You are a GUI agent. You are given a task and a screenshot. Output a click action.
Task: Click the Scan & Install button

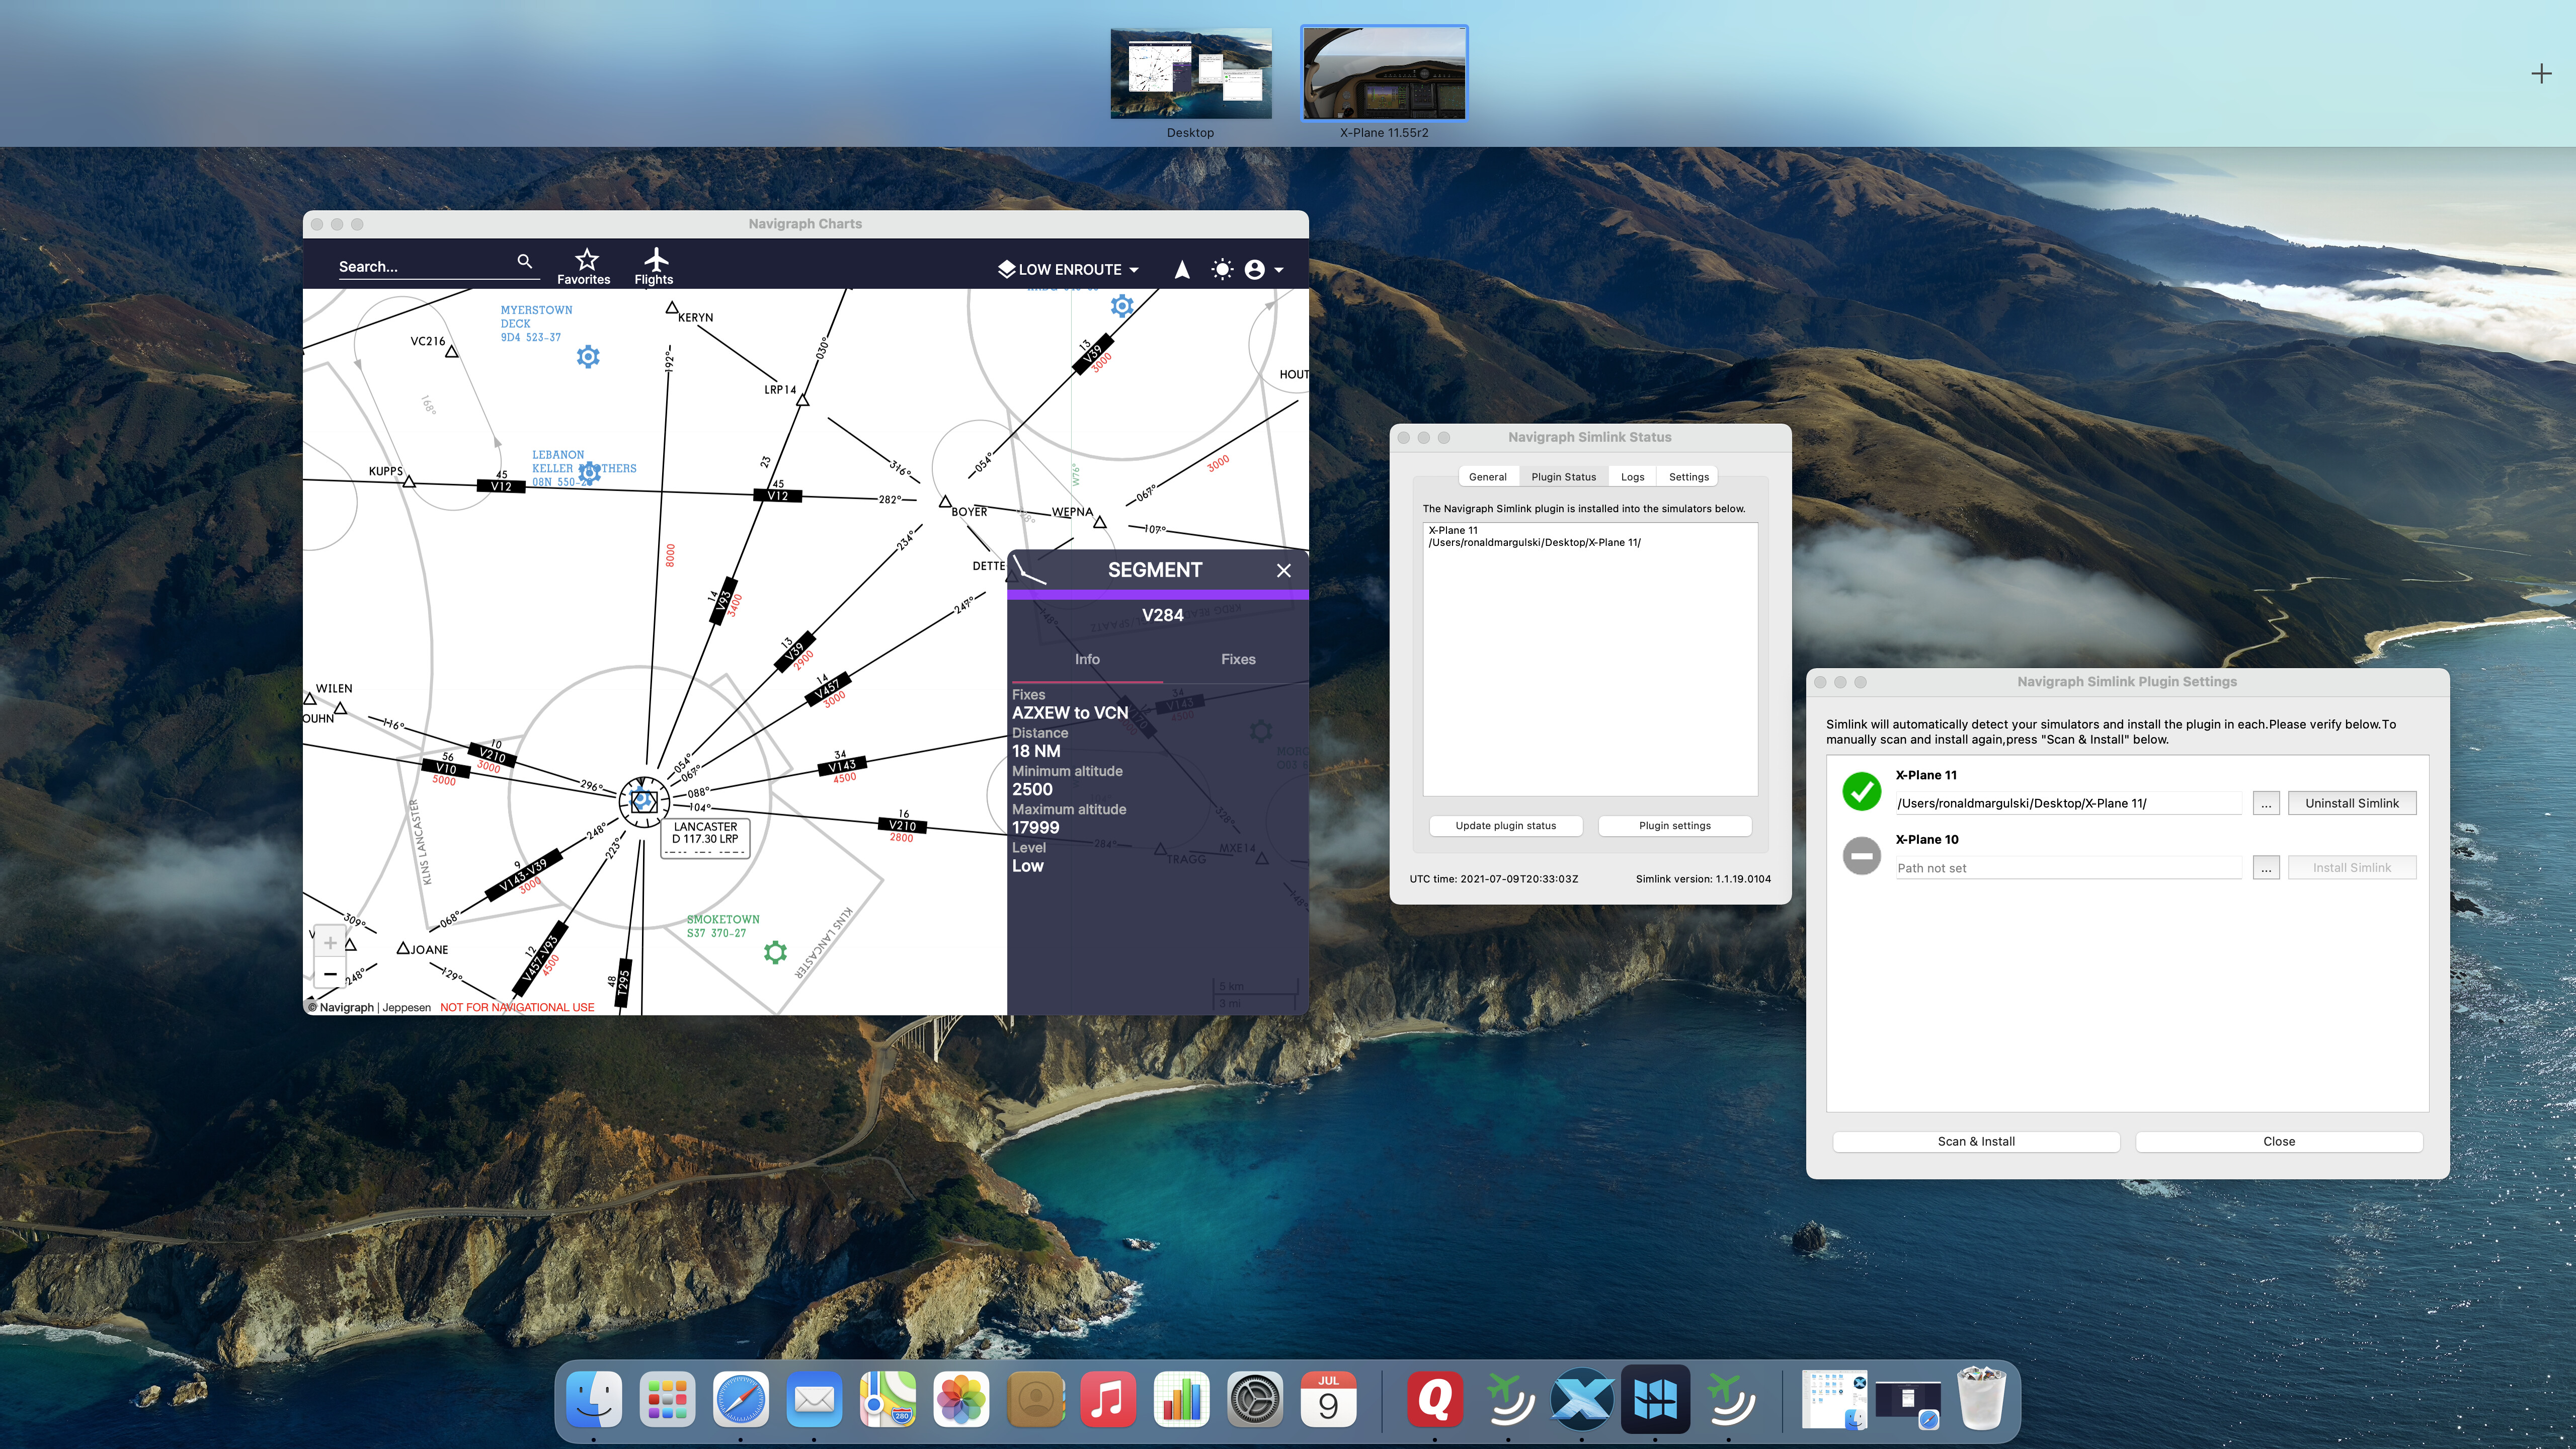click(1975, 1141)
